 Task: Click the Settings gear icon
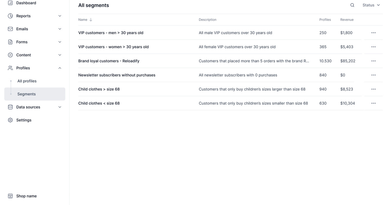click(10, 120)
